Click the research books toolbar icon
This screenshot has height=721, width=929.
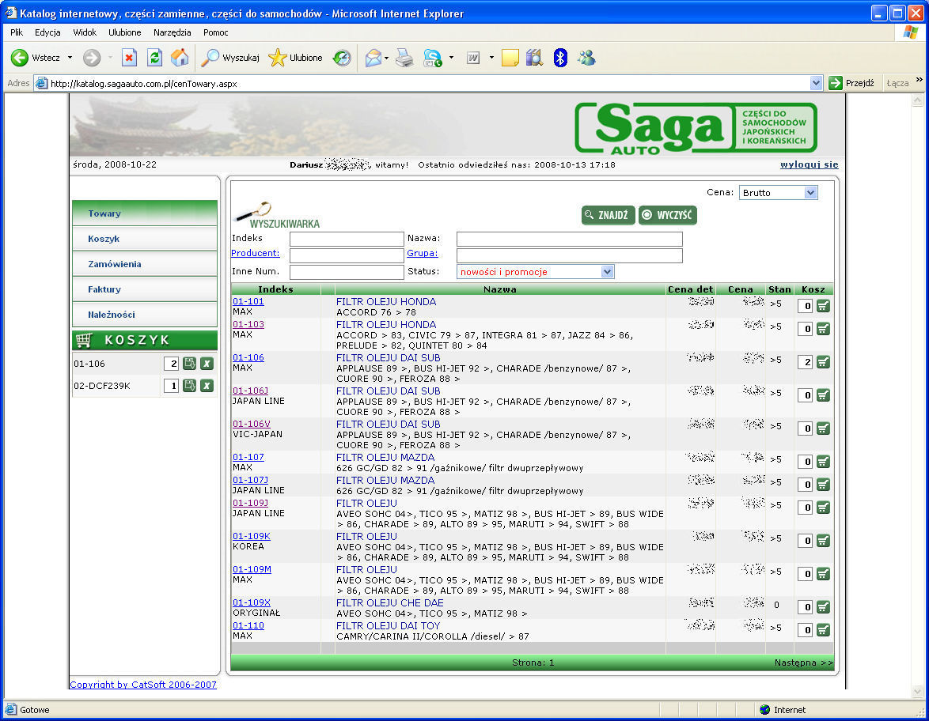tap(534, 58)
